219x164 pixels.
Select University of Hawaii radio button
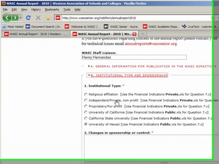[86, 124]
